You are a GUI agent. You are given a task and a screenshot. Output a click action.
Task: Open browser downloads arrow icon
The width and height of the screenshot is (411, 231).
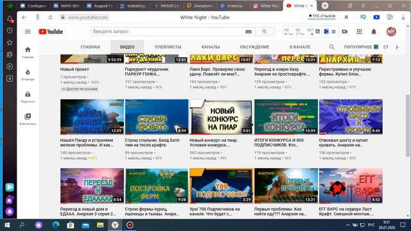coord(403,17)
